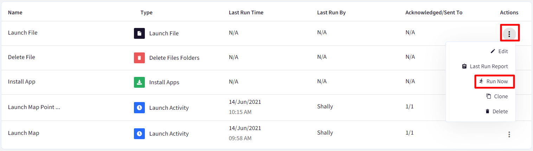The image size is (533, 151).
Task: Click the trash icon beside Delete option
Action: pos(487,112)
